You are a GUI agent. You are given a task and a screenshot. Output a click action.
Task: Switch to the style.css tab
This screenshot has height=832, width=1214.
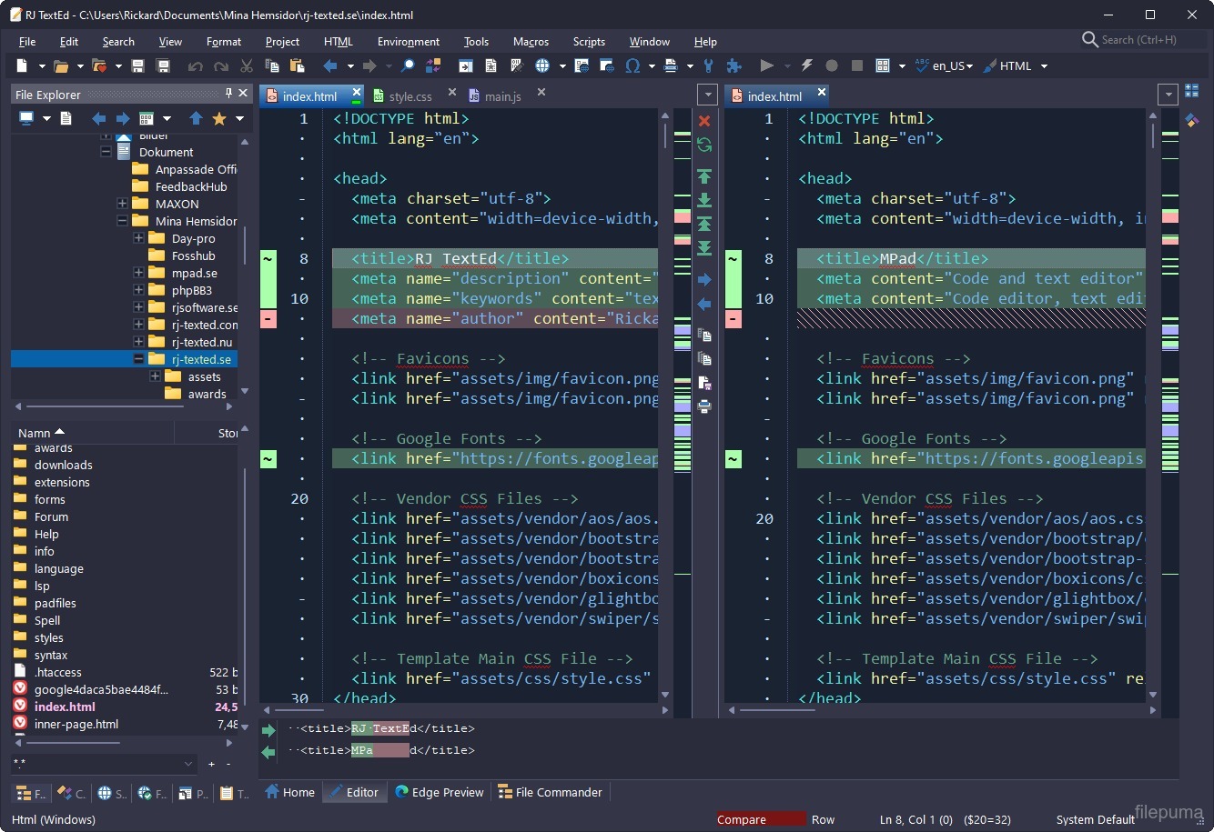410,95
